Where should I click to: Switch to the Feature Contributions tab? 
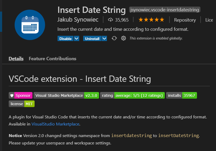point(53,59)
